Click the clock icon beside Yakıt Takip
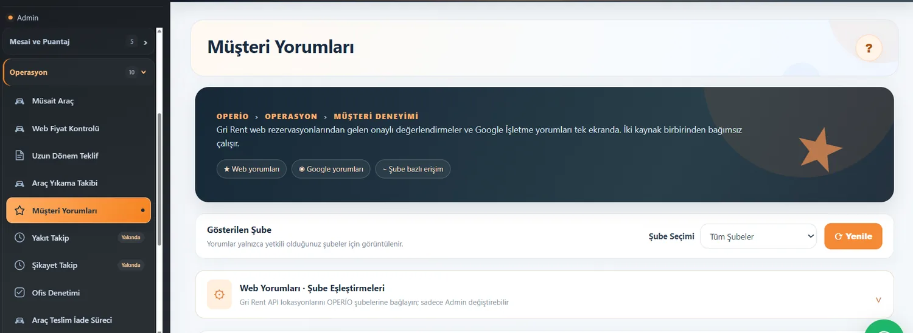Viewport: 913px width, 333px height. tap(19, 238)
